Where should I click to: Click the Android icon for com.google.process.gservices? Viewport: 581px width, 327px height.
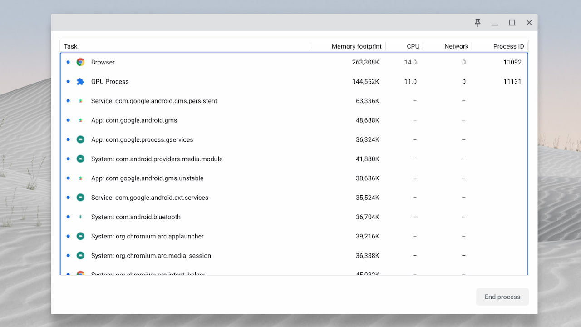[80, 139]
